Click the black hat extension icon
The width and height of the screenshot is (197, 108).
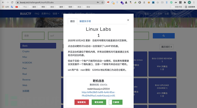(x=176, y=2)
